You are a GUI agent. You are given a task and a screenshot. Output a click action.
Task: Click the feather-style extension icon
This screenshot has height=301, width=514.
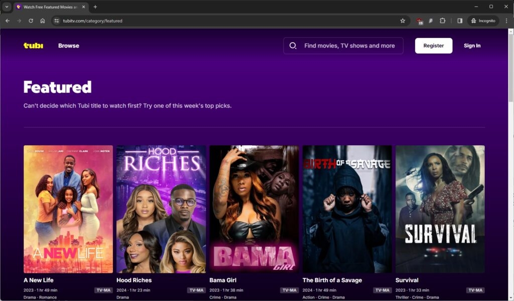(431, 21)
